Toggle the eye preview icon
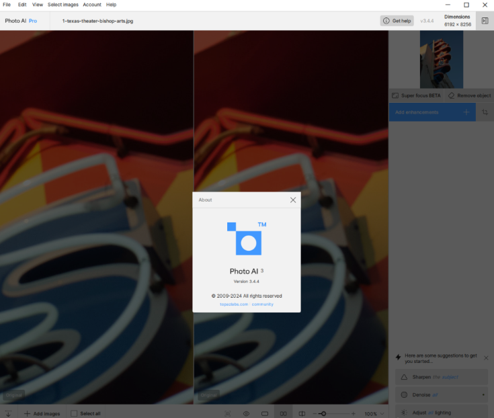Viewport: 494px width, 418px height. click(247, 413)
